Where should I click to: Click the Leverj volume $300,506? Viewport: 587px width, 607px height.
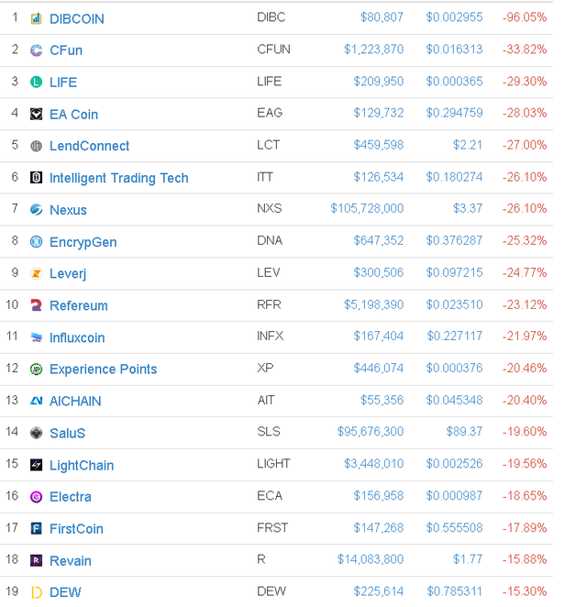point(379,273)
